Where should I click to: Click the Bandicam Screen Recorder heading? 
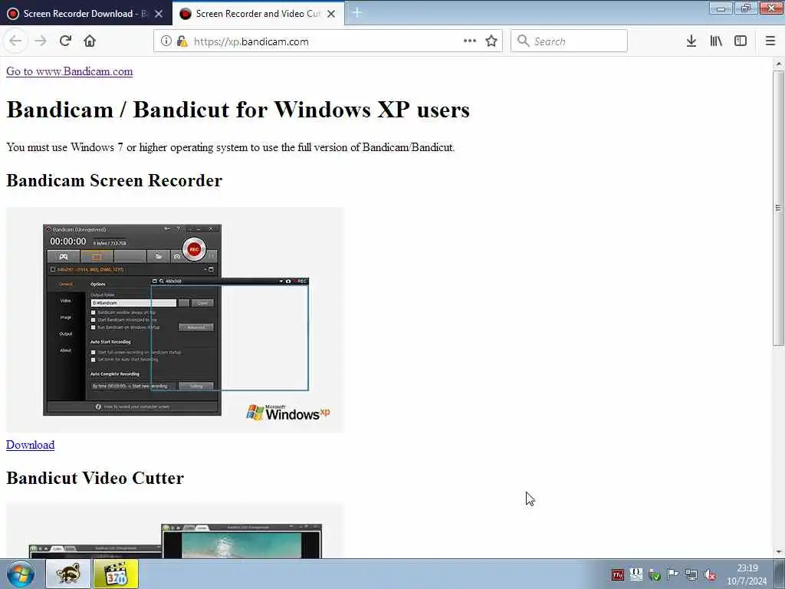(114, 180)
